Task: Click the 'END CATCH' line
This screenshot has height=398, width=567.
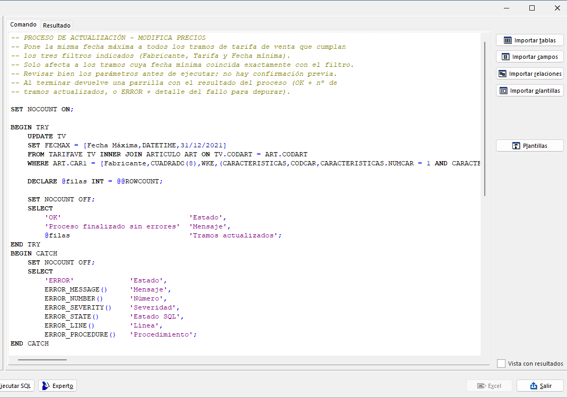Action: (x=29, y=344)
